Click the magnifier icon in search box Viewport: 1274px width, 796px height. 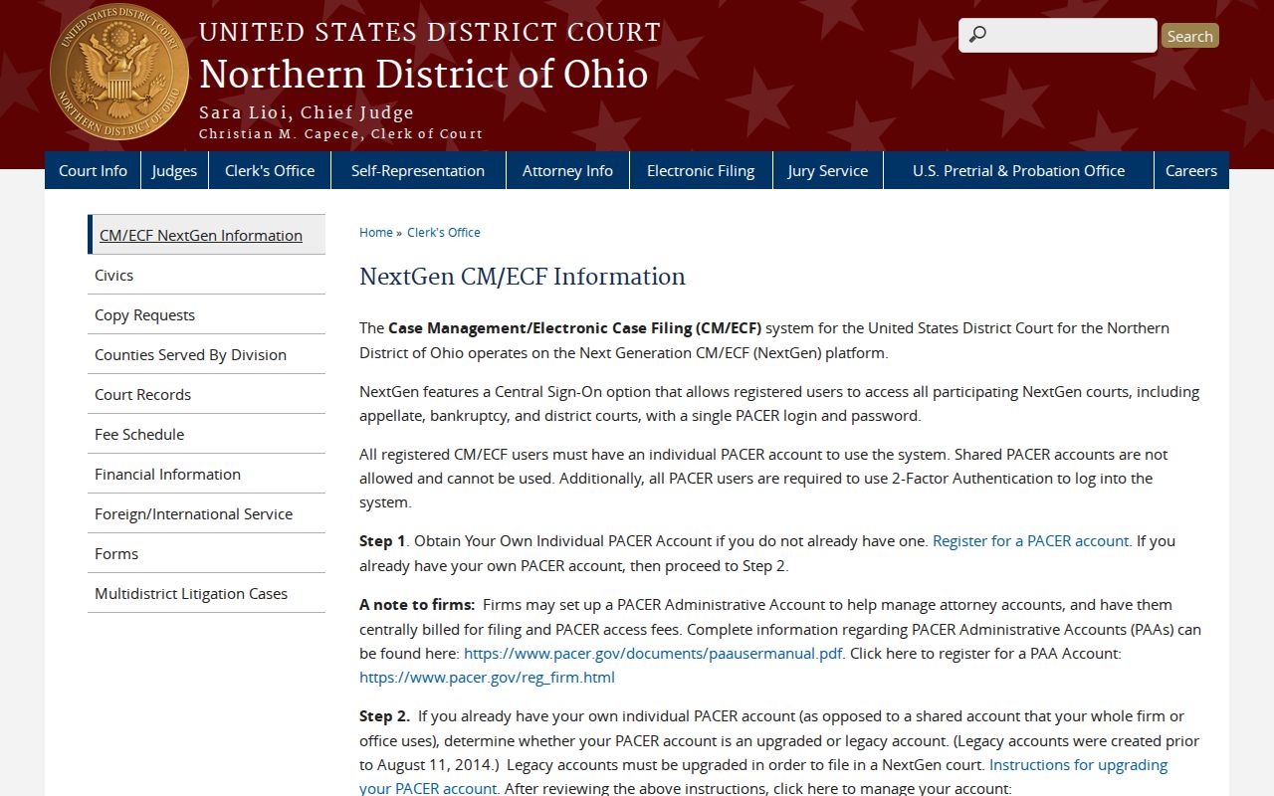[x=977, y=36]
